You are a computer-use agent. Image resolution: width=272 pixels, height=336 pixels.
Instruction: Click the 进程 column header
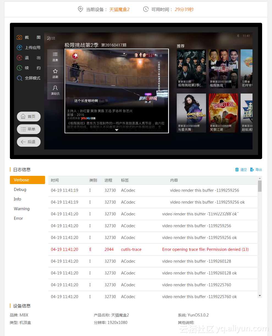click(x=108, y=180)
